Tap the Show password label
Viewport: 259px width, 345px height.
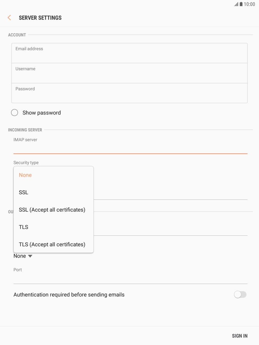[42, 113]
